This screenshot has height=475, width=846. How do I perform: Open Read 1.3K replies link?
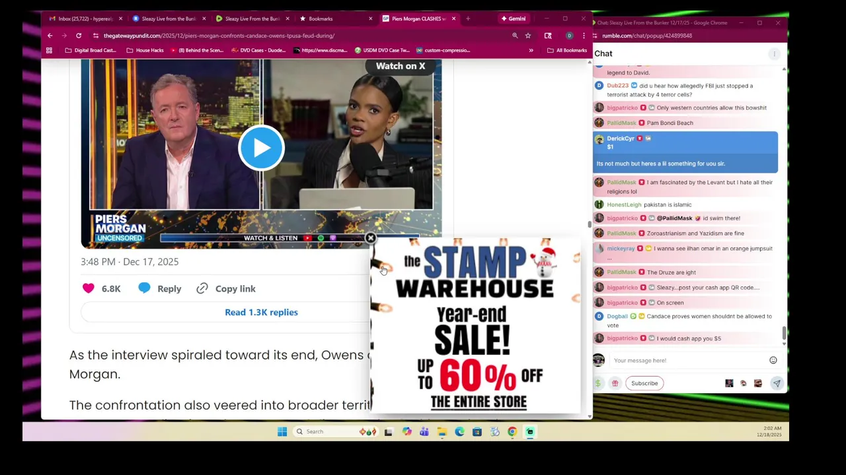click(261, 312)
